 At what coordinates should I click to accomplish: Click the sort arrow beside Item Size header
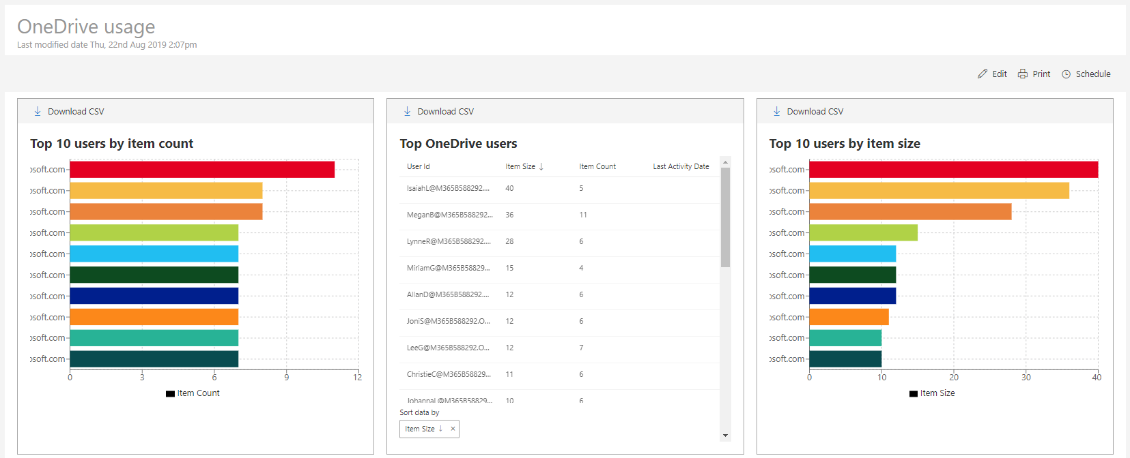coord(541,166)
